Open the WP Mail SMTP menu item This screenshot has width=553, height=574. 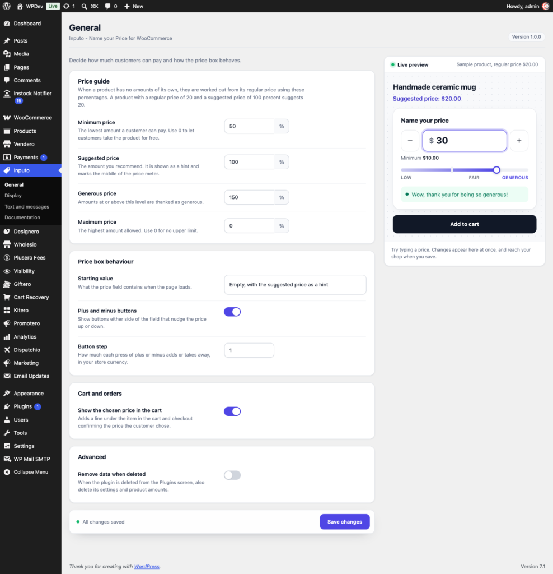(x=31, y=459)
